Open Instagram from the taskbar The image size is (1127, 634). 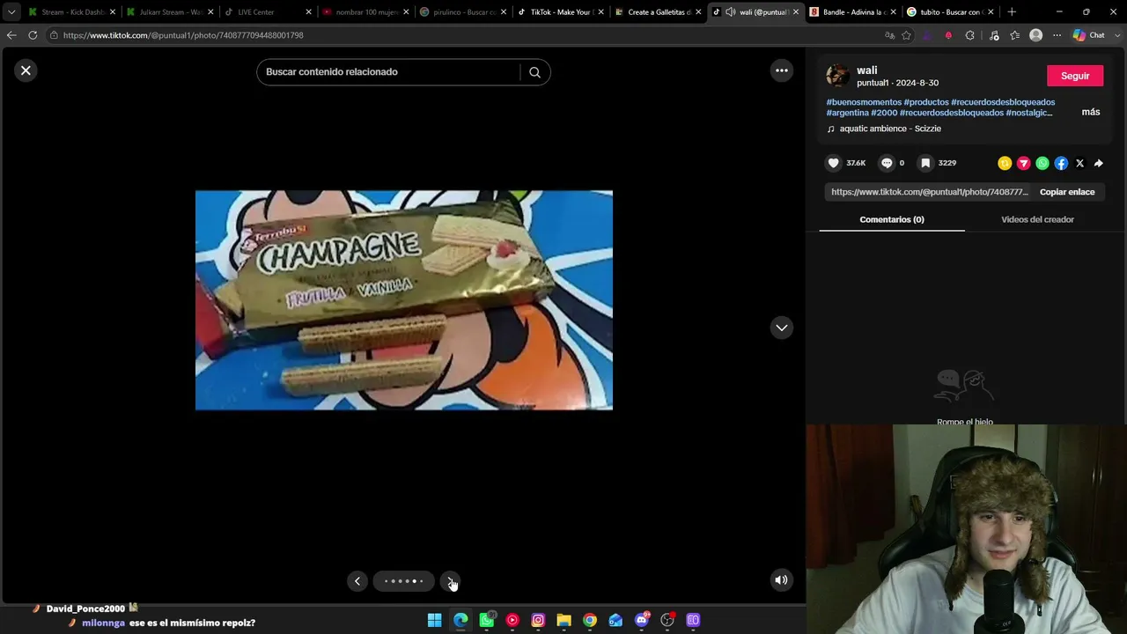(x=538, y=621)
